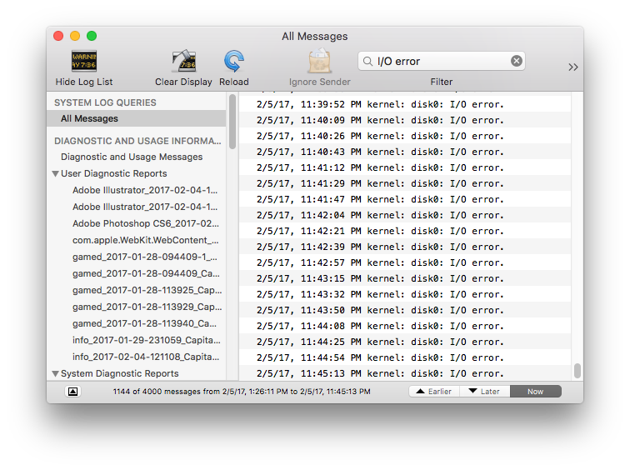Show more toolbar items via the double chevron

pyautogui.click(x=573, y=67)
